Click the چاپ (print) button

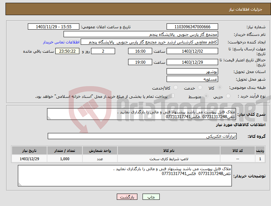tap(151, 197)
